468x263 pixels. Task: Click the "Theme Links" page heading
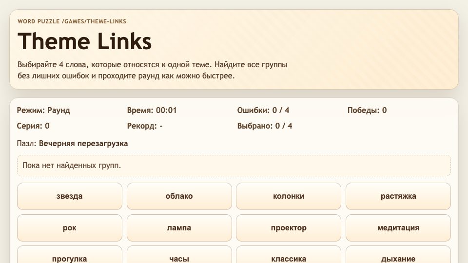84,42
